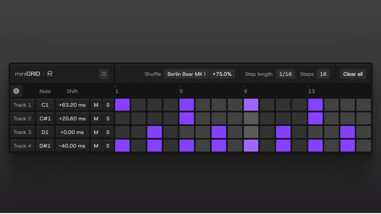Toggle Track 1 step 1

tap(122, 105)
